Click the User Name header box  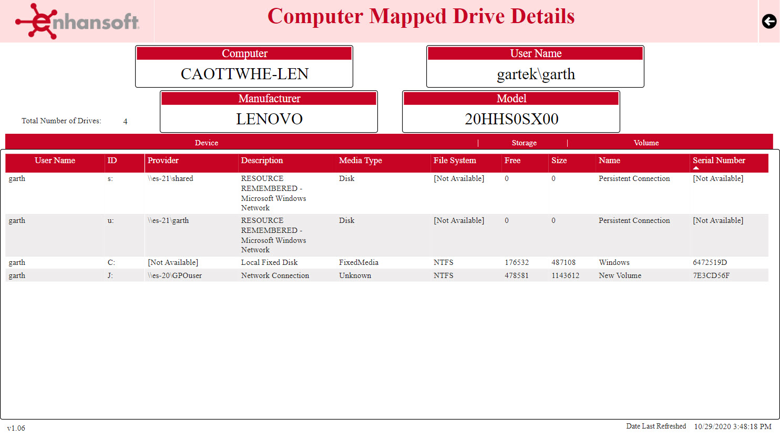pos(535,53)
